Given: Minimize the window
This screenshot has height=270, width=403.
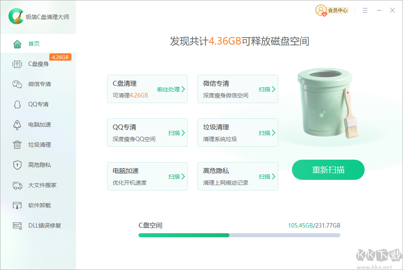Looking at the screenshot, I should pos(379,10).
